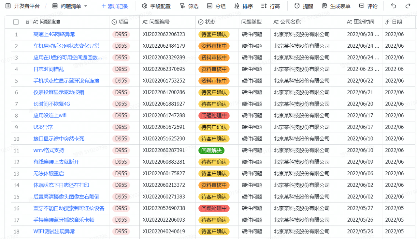Open link 日志时间错乱
Screen dimensions: 417x239
(49, 69)
